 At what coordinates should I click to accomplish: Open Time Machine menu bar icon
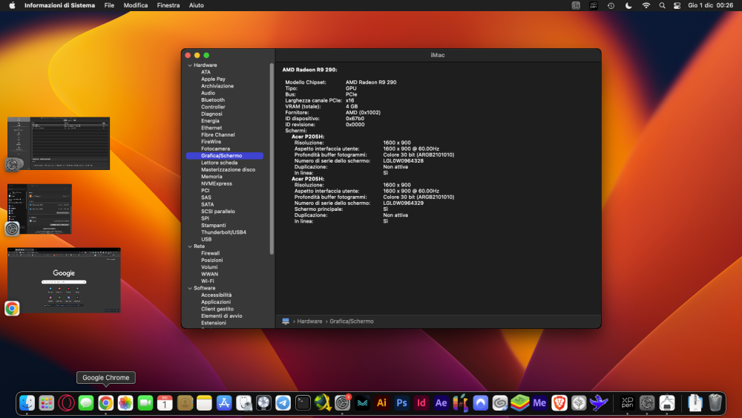pyautogui.click(x=611, y=6)
